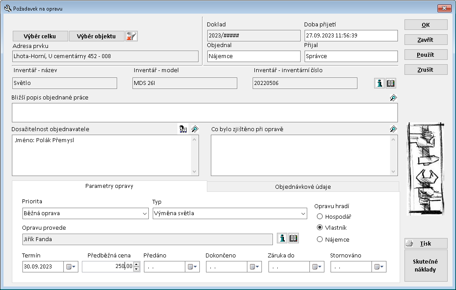
Task: Choose Nájemce under Opravu hradí
Action: tap(320, 239)
